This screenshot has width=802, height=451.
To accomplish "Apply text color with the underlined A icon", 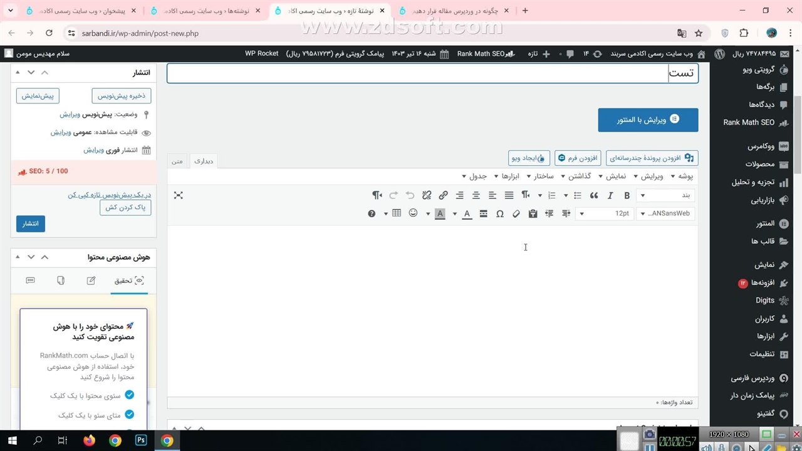I will pos(467,214).
